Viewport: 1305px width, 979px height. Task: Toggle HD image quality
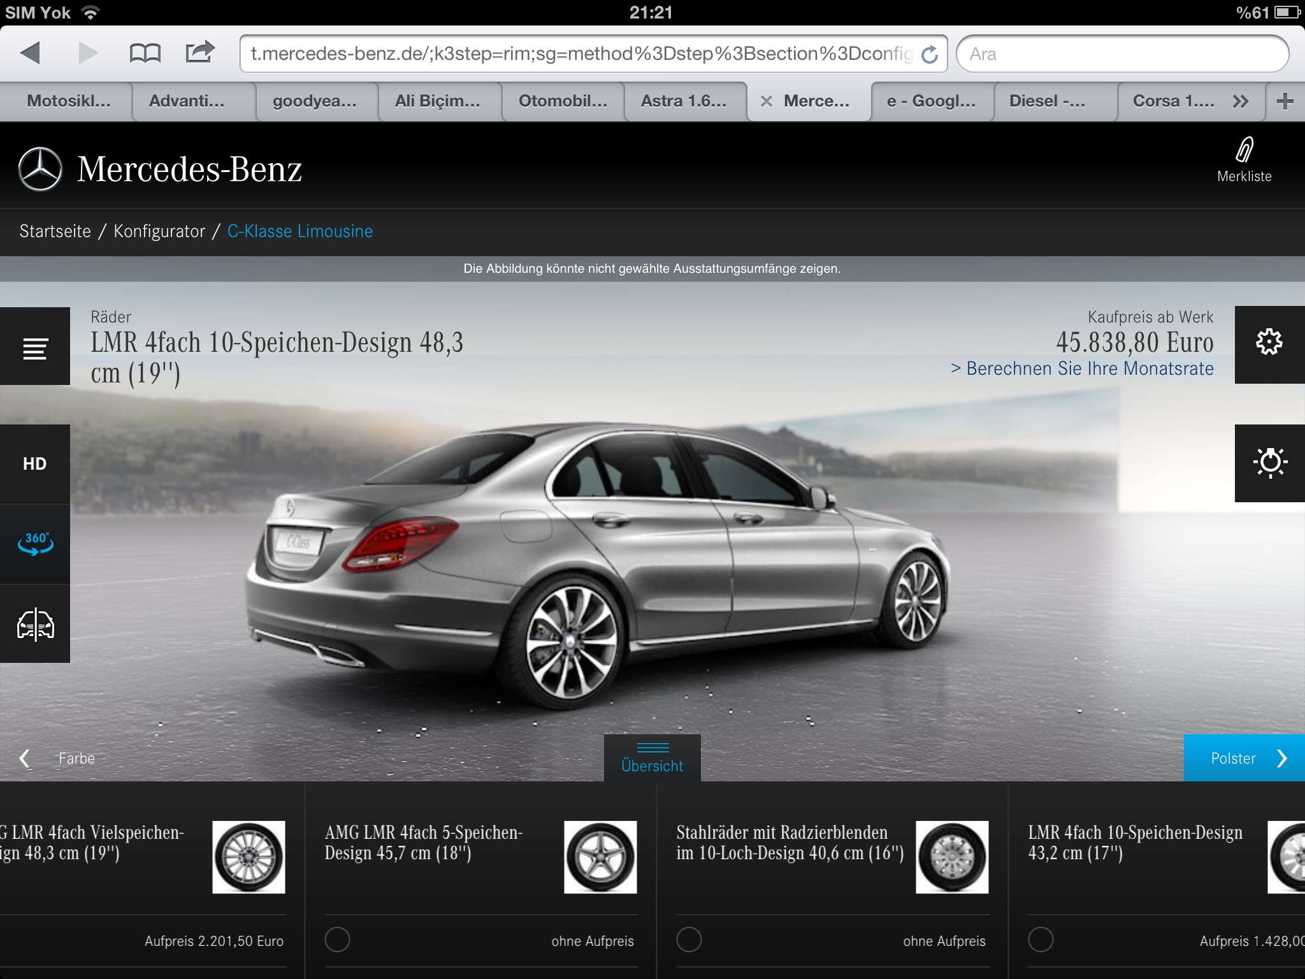point(35,464)
